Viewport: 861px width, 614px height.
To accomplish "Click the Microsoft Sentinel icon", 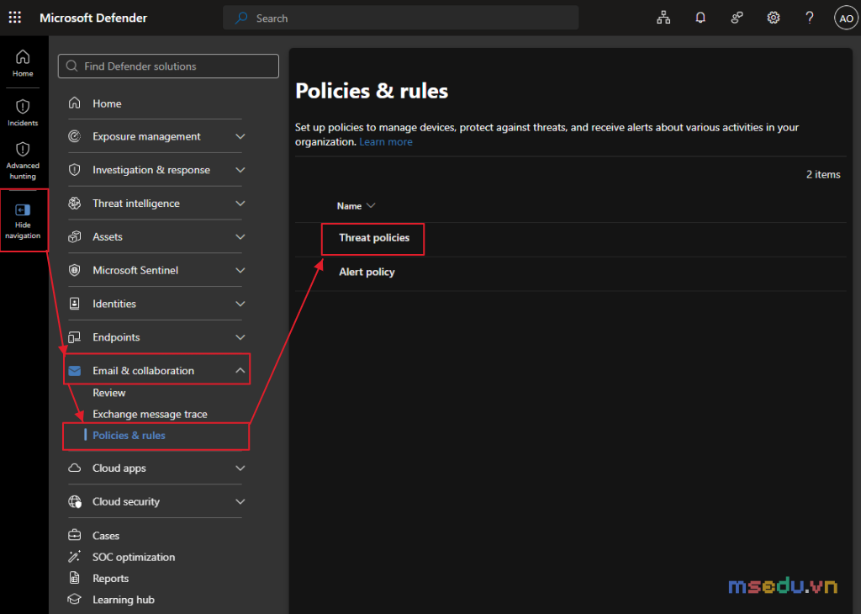I will [x=75, y=270].
